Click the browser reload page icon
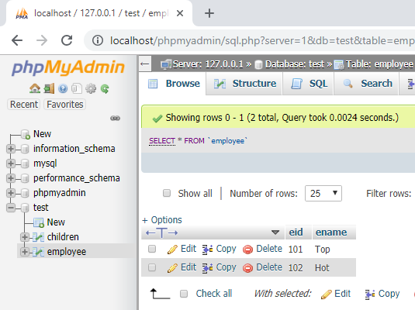This screenshot has width=415, height=310. (67, 40)
